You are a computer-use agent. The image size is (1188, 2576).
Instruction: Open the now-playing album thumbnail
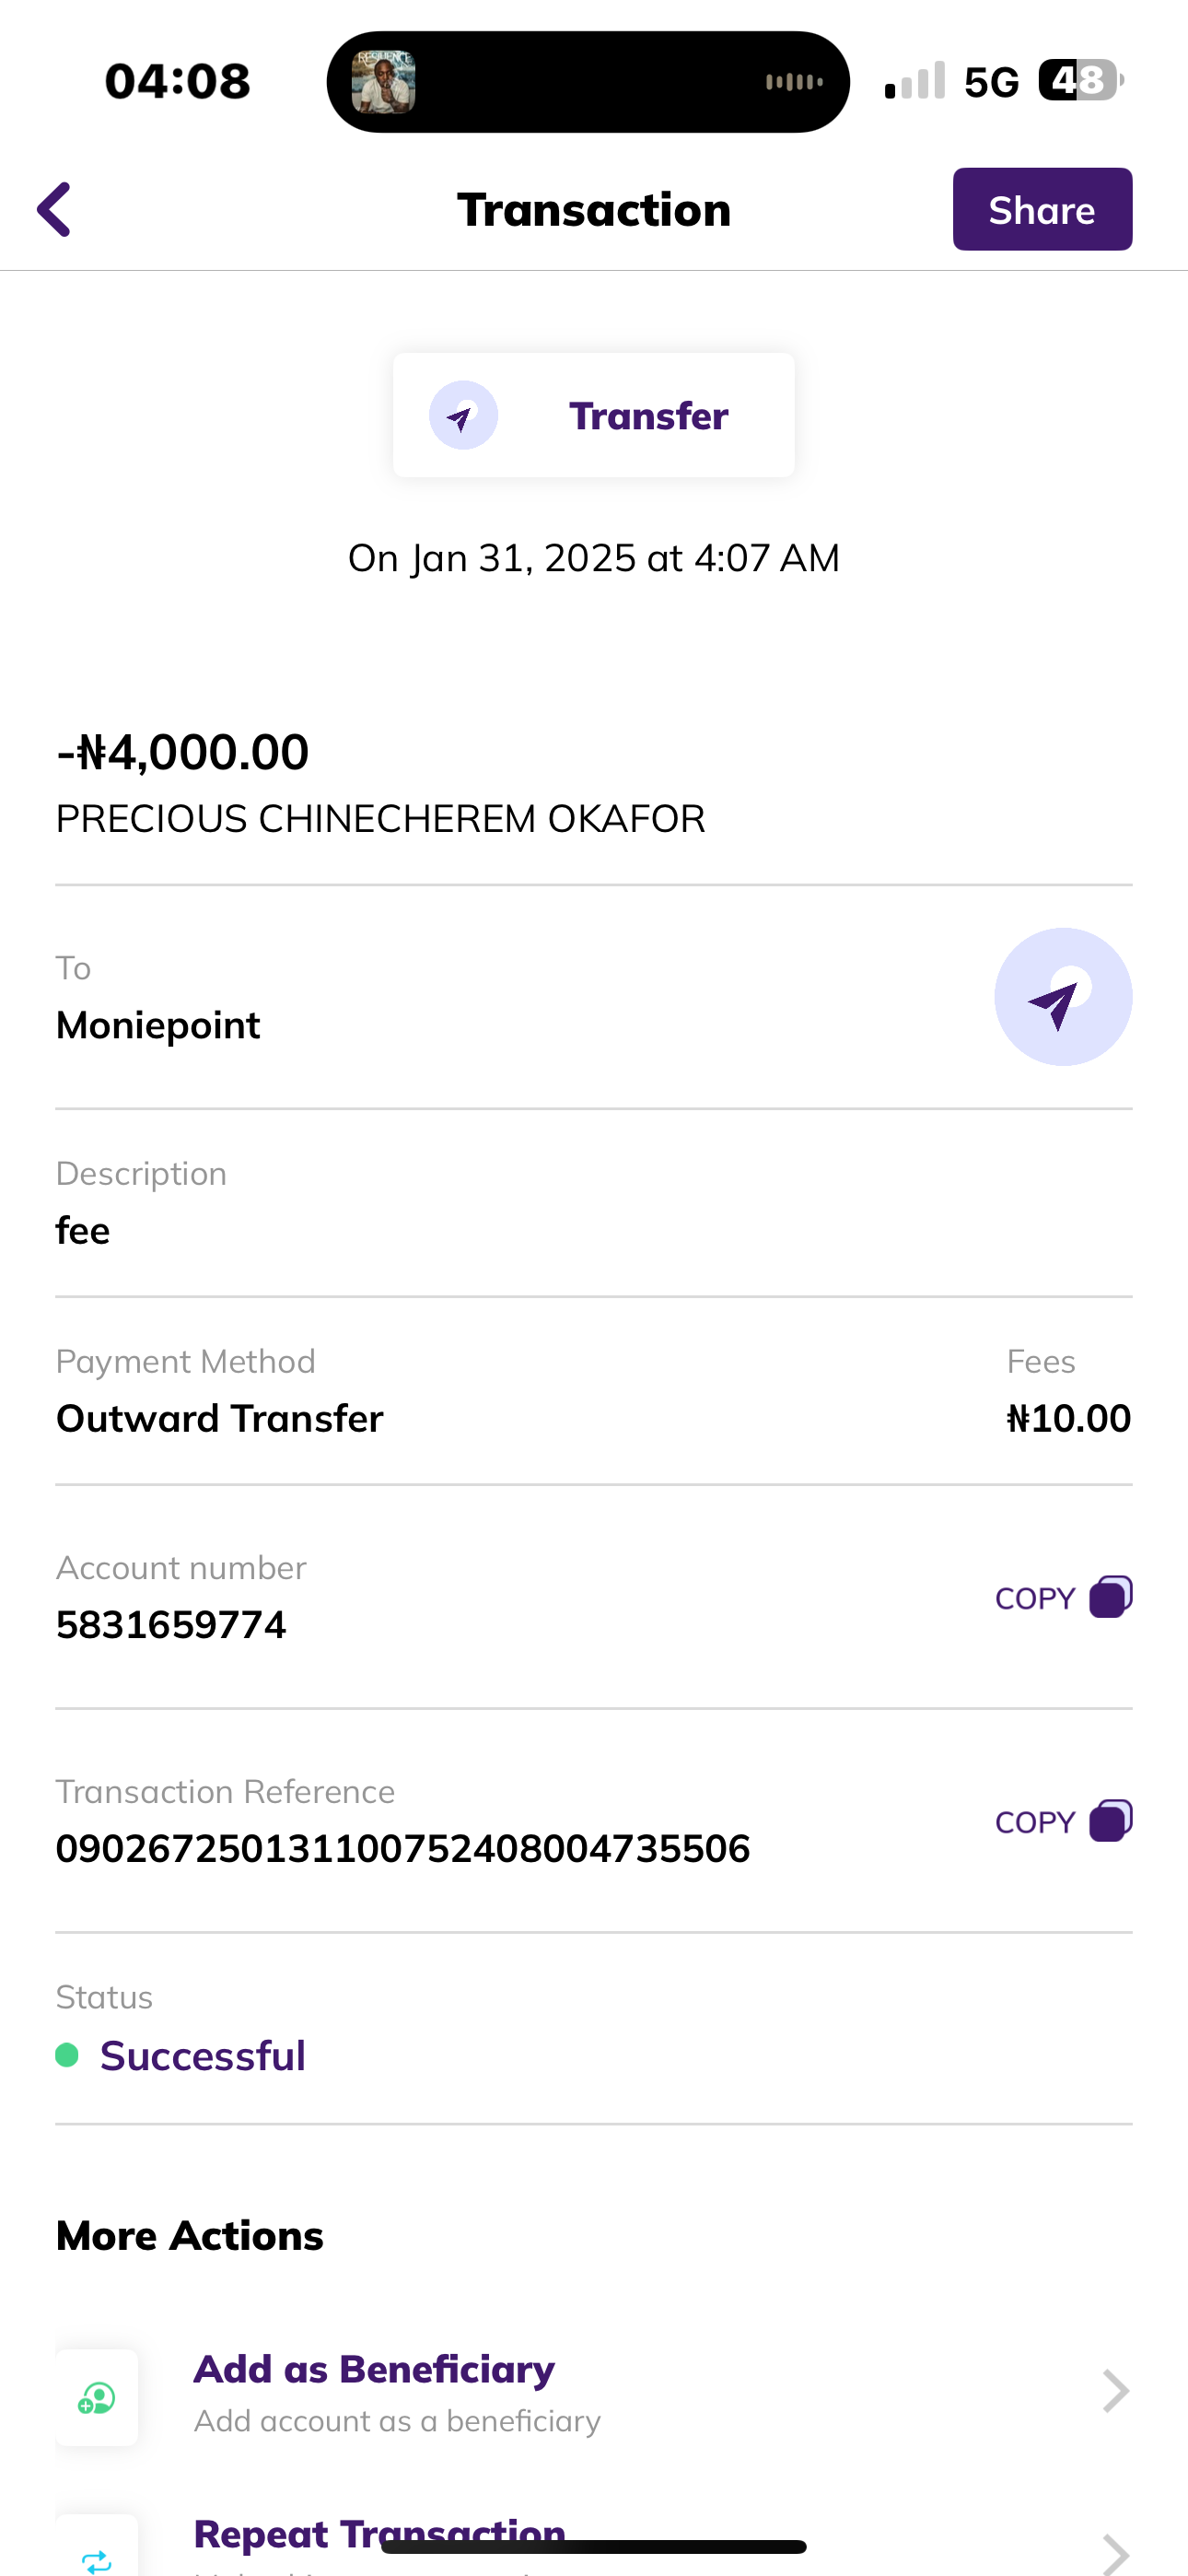pos(383,82)
